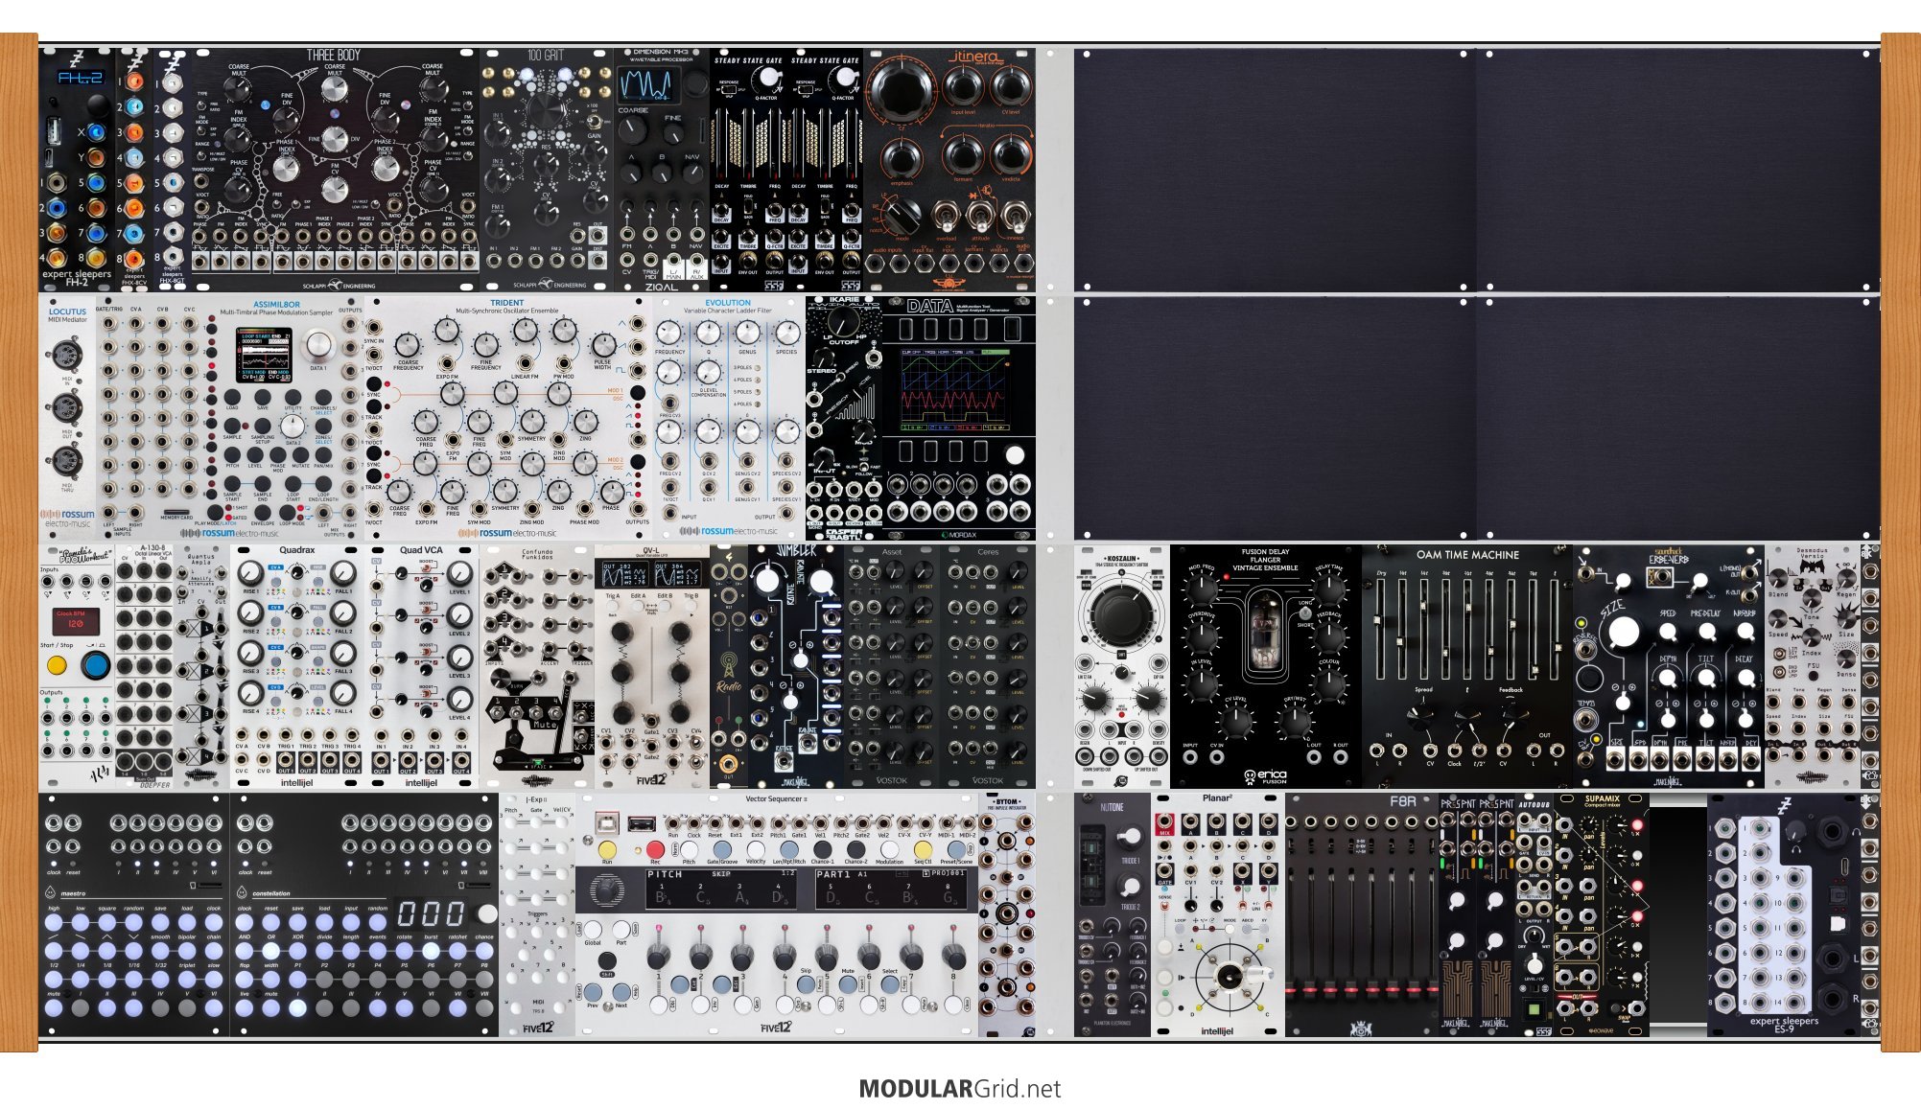Image resolution: width=1921 pixels, height=1109 pixels.
Task: Click the Assimil8or sample display screen
Action: tap(264, 356)
